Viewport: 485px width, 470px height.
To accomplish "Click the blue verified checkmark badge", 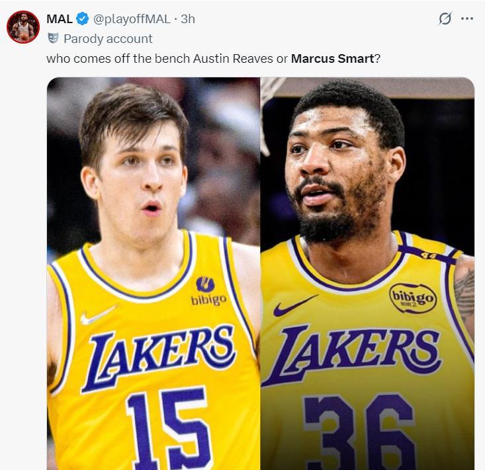I will point(83,19).
